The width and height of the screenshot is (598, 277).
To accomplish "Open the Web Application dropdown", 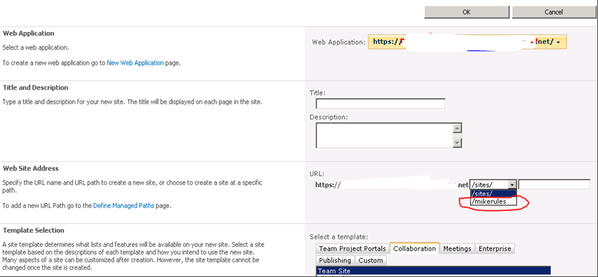I will [x=468, y=42].
